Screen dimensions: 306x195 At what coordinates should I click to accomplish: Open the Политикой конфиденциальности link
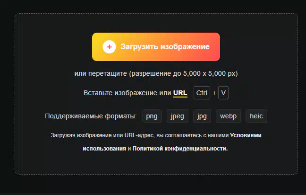coord(180,149)
